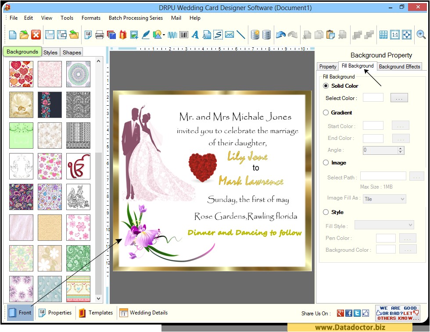Open the Formats menu

91,18
